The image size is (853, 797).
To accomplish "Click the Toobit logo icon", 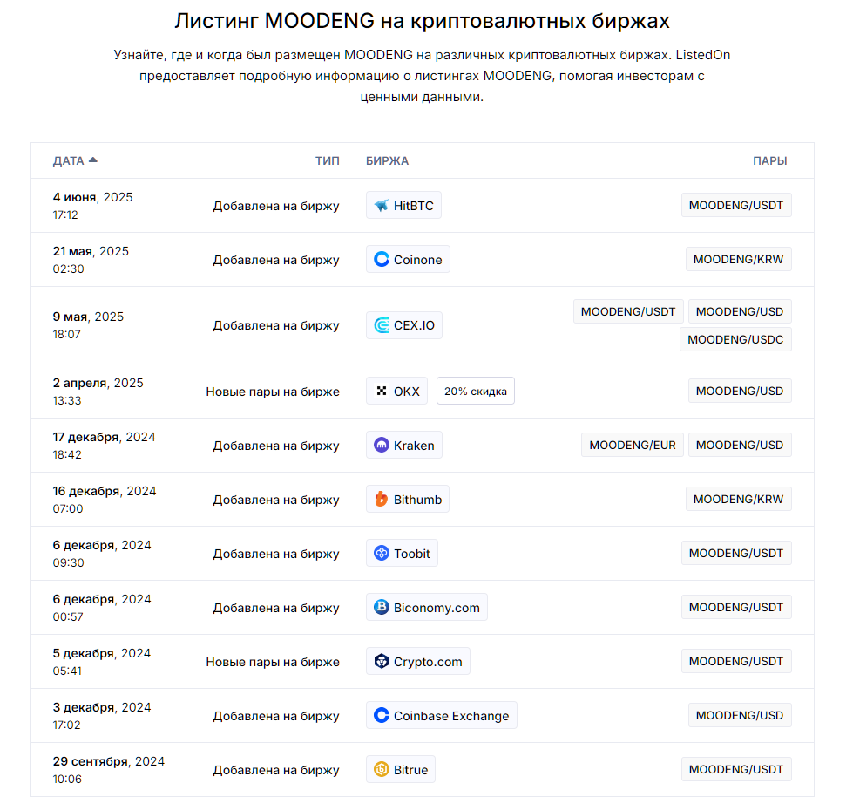I will (382, 554).
